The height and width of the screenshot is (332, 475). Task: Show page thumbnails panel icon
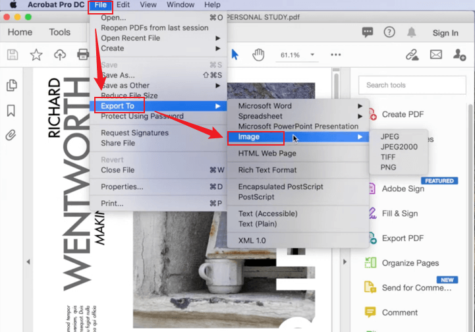click(x=11, y=86)
